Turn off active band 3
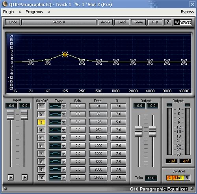Screen dimensions: 197x194 point(41,122)
